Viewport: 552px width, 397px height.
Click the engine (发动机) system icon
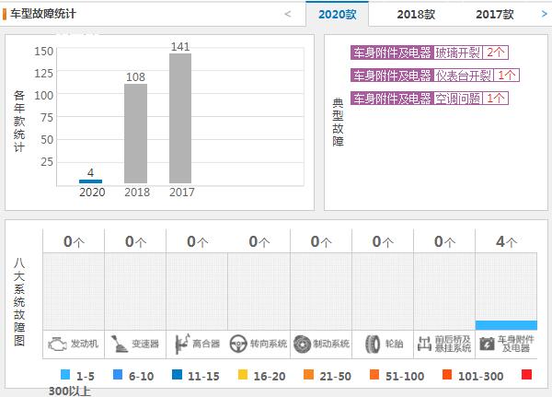[58, 343]
